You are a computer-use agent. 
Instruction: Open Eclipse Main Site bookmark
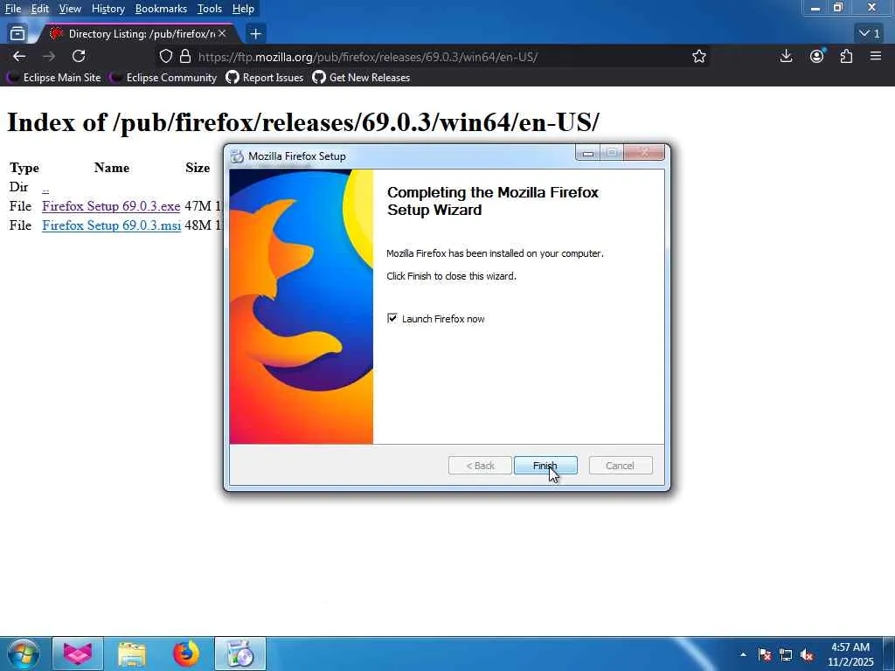(53, 78)
